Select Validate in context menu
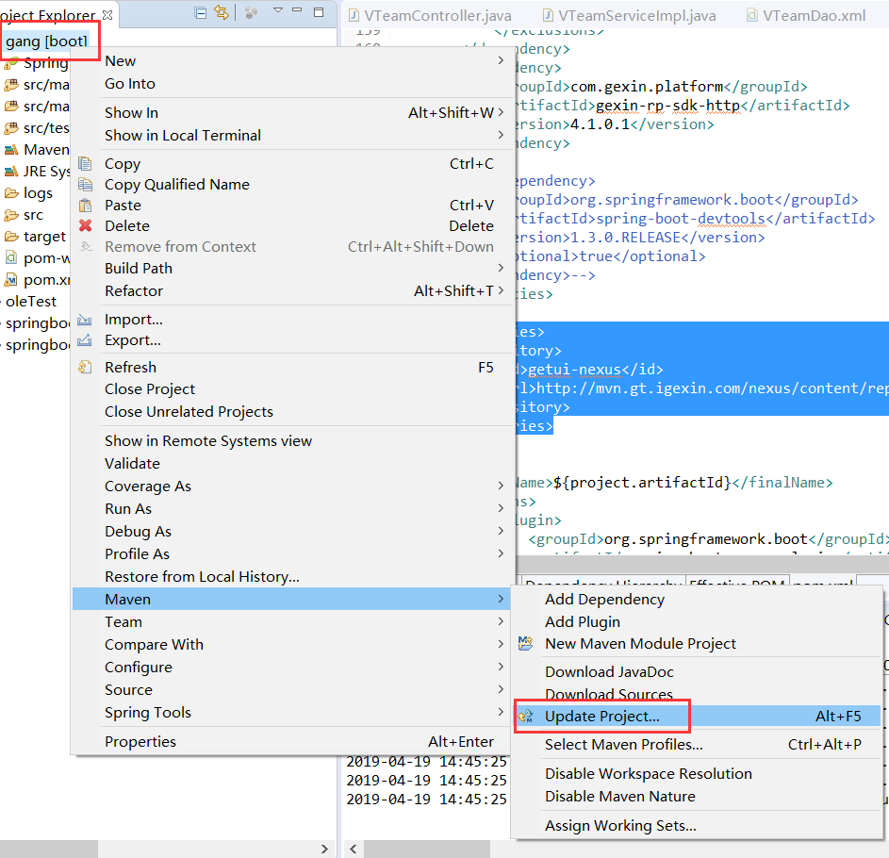 pyautogui.click(x=291, y=463)
